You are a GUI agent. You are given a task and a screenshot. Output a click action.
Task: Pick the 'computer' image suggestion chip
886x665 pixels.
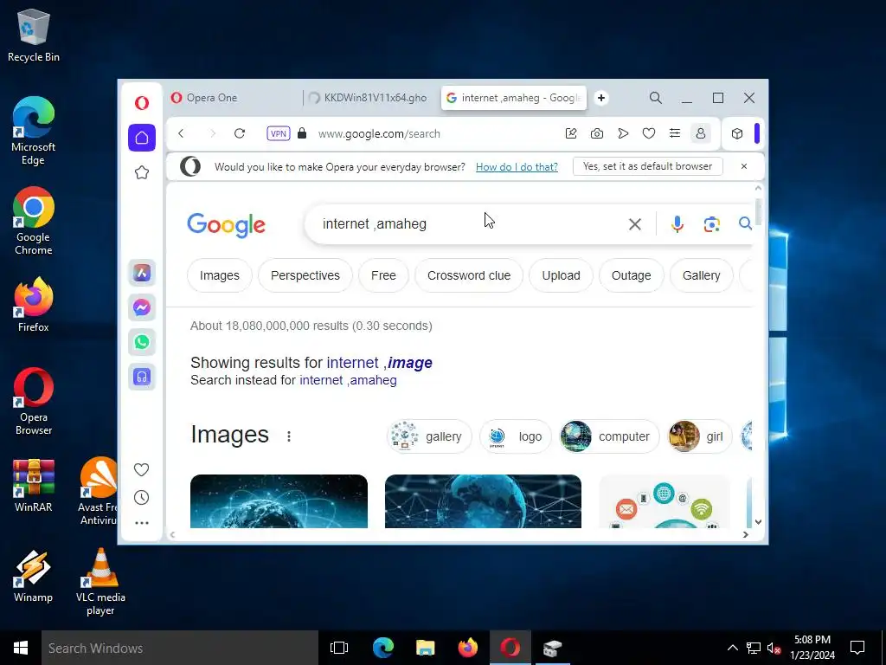click(609, 436)
